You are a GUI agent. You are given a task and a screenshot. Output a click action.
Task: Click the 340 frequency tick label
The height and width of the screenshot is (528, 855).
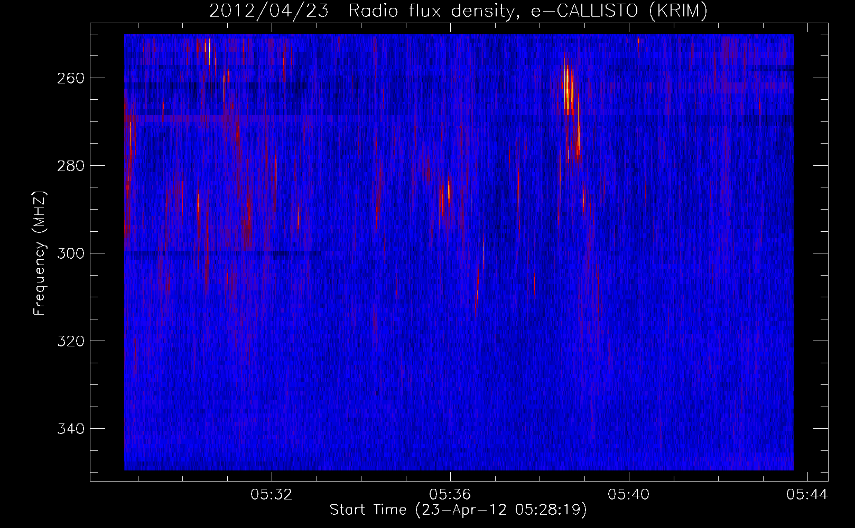click(x=71, y=429)
